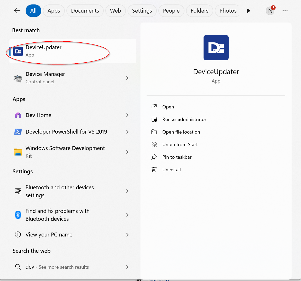Click the Run as administrator shield icon
Image resolution: width=301 pixels, height=281 pixels.
[x=154, y=119]
